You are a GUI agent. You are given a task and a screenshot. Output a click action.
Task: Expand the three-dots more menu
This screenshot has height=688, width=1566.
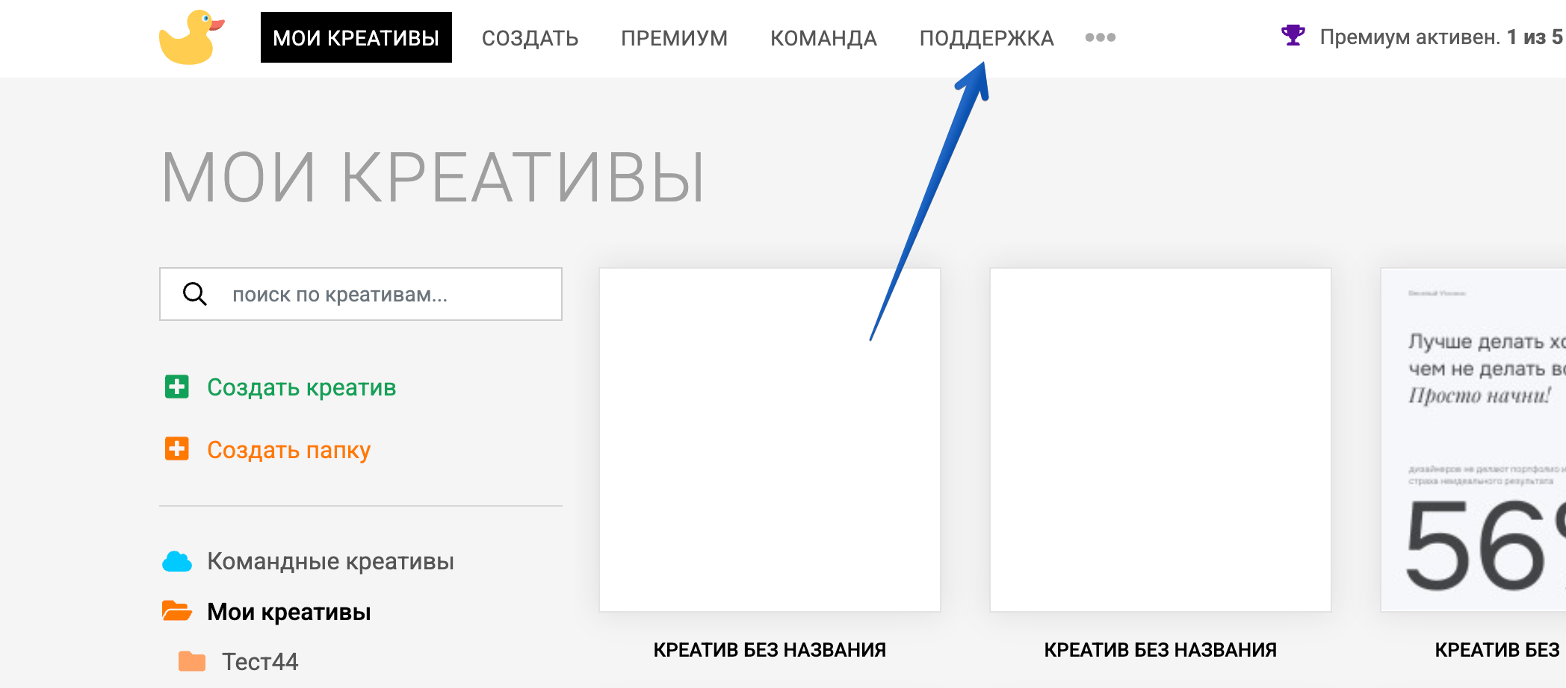[1100, 37]
